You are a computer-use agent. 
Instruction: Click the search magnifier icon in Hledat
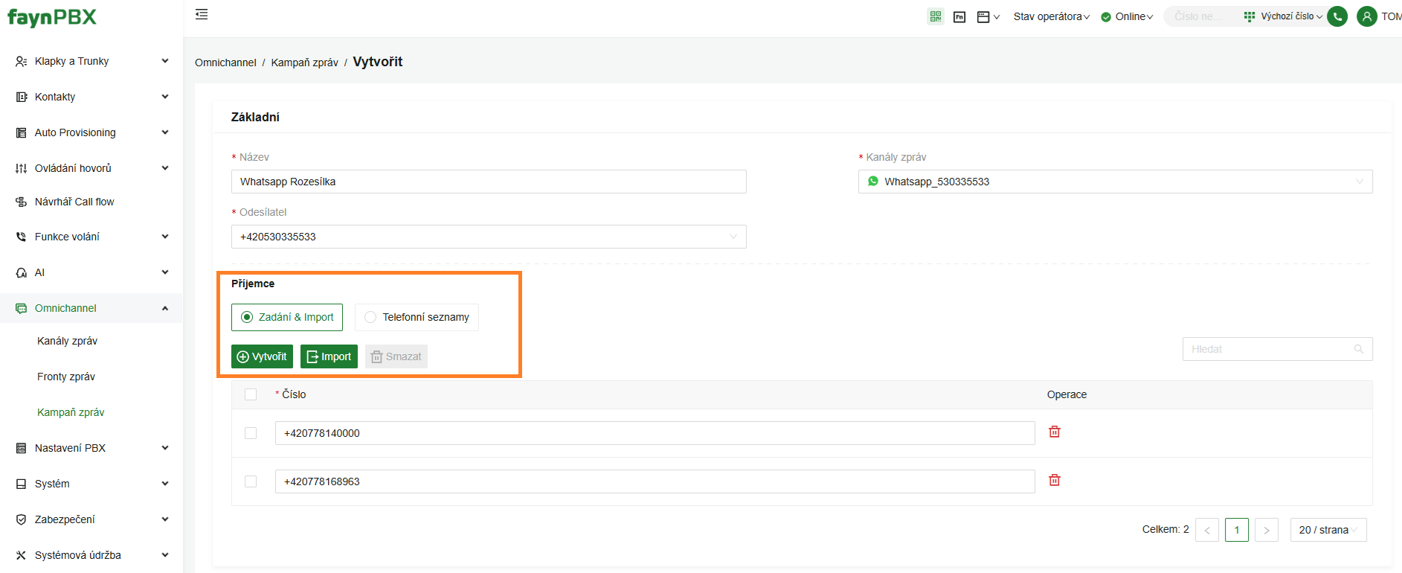(x=1358, y=349)
